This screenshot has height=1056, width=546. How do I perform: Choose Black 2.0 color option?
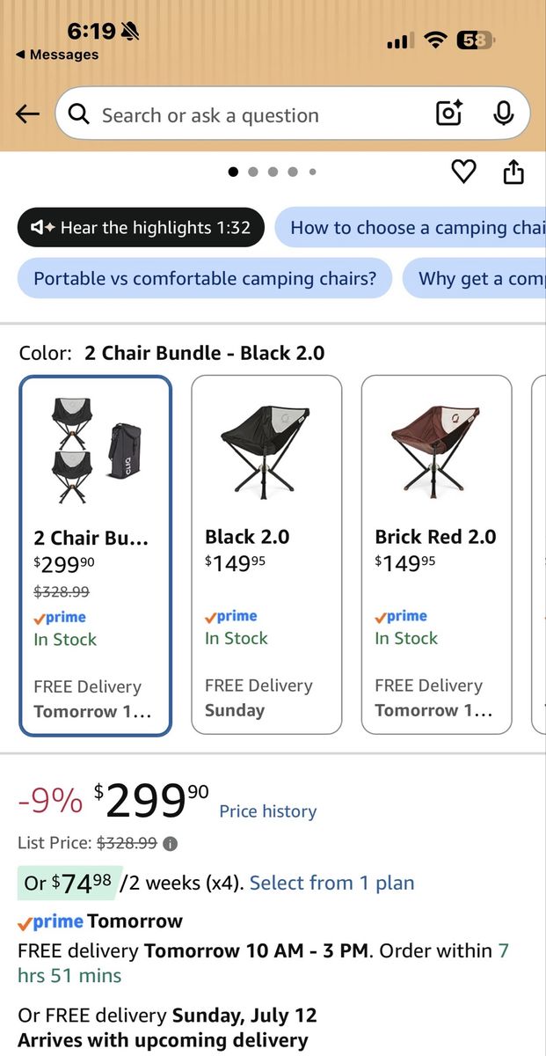click(266, 554)
